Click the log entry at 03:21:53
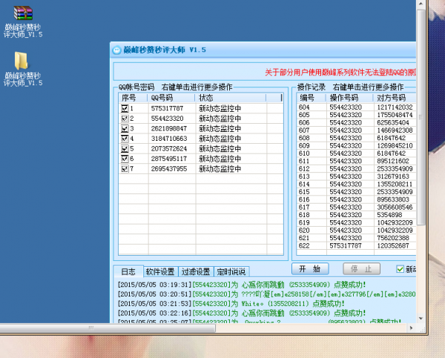 [x=231, y=304]
